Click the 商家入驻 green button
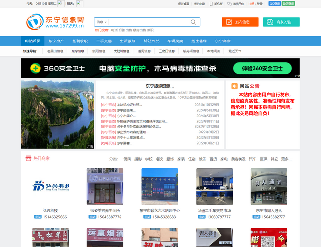Screen dimensions: 321x247 click(x=281, y=22)
